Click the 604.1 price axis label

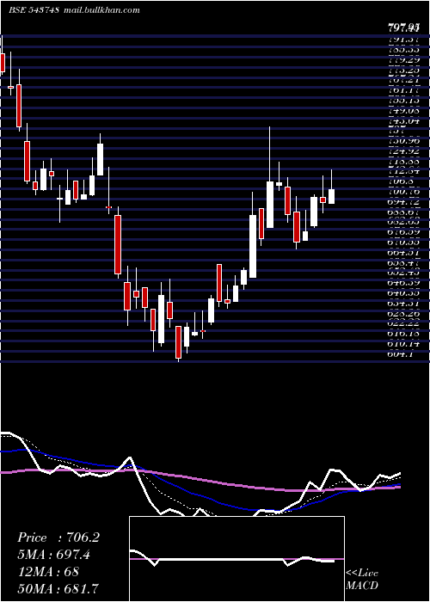click(x=401, y=354)
